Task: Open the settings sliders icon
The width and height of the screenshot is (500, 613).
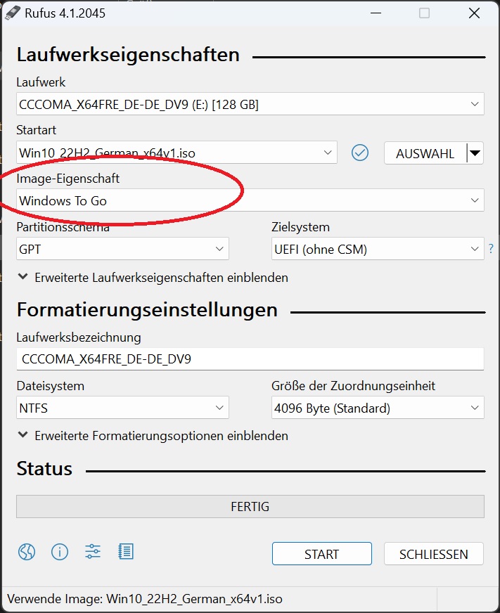Action: [x=93, y=552]
